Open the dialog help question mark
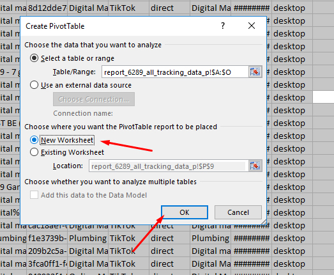Screen dimensions: 334x275 223,26
